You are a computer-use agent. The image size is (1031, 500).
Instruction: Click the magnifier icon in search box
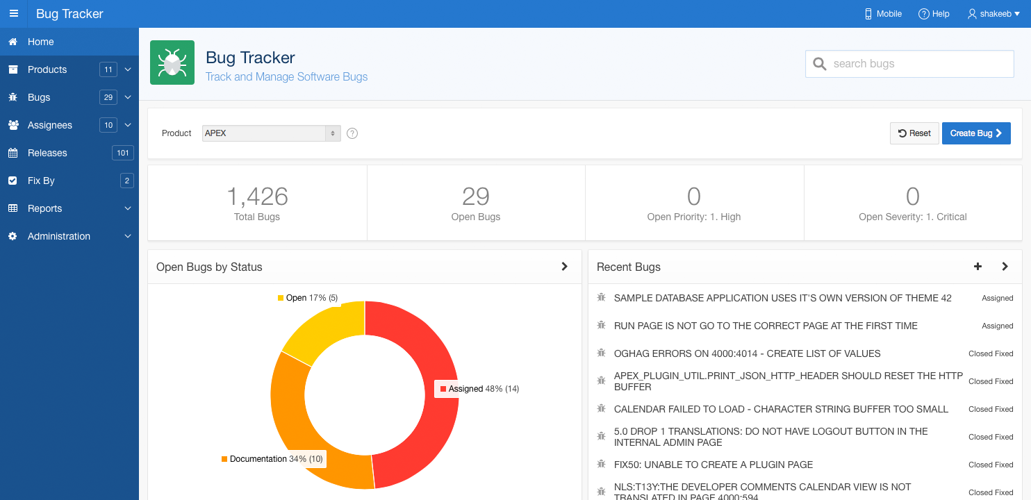click(820, 64)
